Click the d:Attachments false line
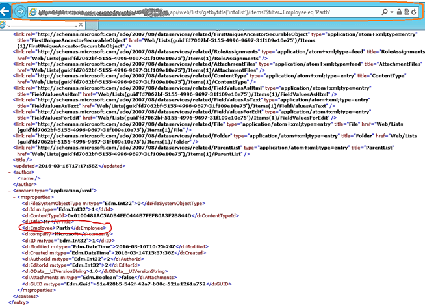Screen dimensions: 425x305 tap(99, 278)
